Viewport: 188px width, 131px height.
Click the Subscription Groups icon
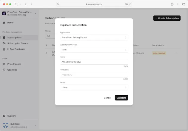(4, 43)
